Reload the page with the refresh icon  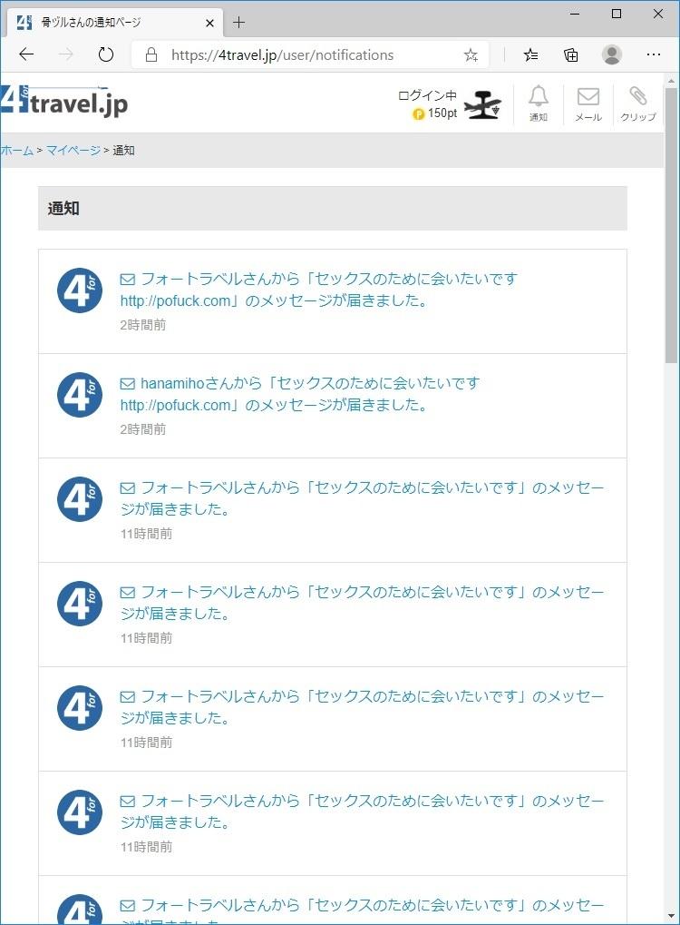pyautogui.click(x=105, y=54)
